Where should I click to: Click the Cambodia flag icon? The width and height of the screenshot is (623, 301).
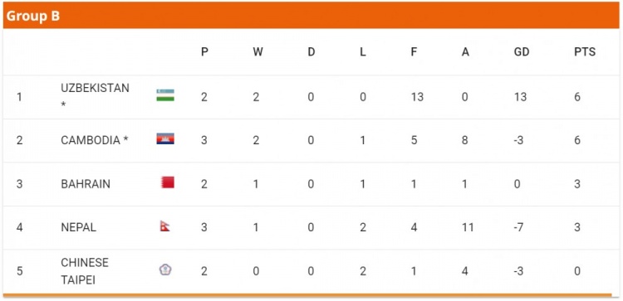165,138
